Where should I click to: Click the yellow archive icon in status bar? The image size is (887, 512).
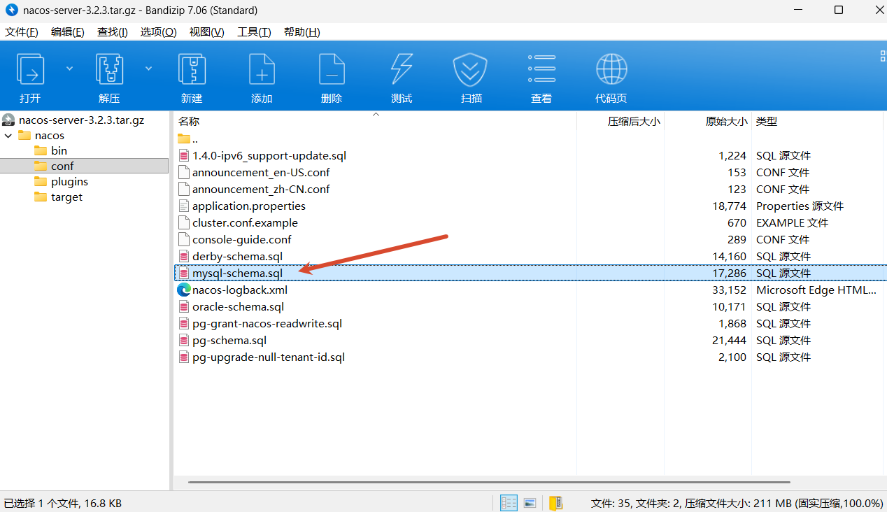coord(556,503)
